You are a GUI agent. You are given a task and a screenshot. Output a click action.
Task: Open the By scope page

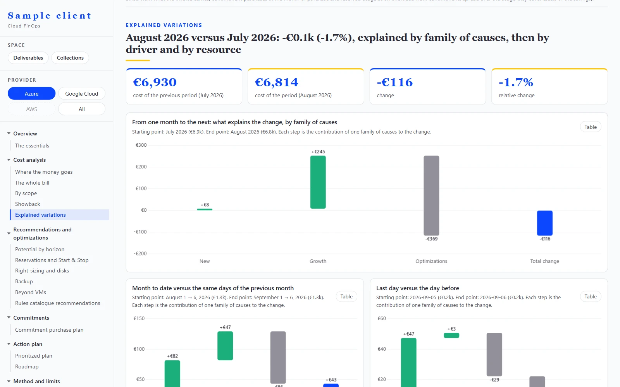click(26, 193)
